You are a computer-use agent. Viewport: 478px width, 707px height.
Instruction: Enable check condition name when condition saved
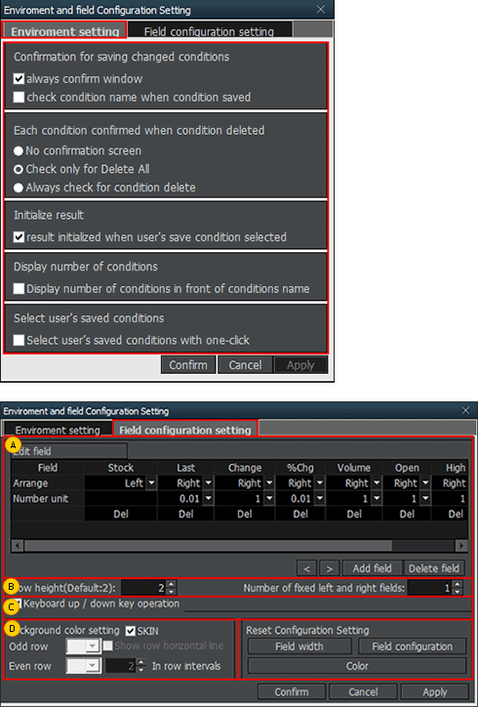tap(19, 97)
